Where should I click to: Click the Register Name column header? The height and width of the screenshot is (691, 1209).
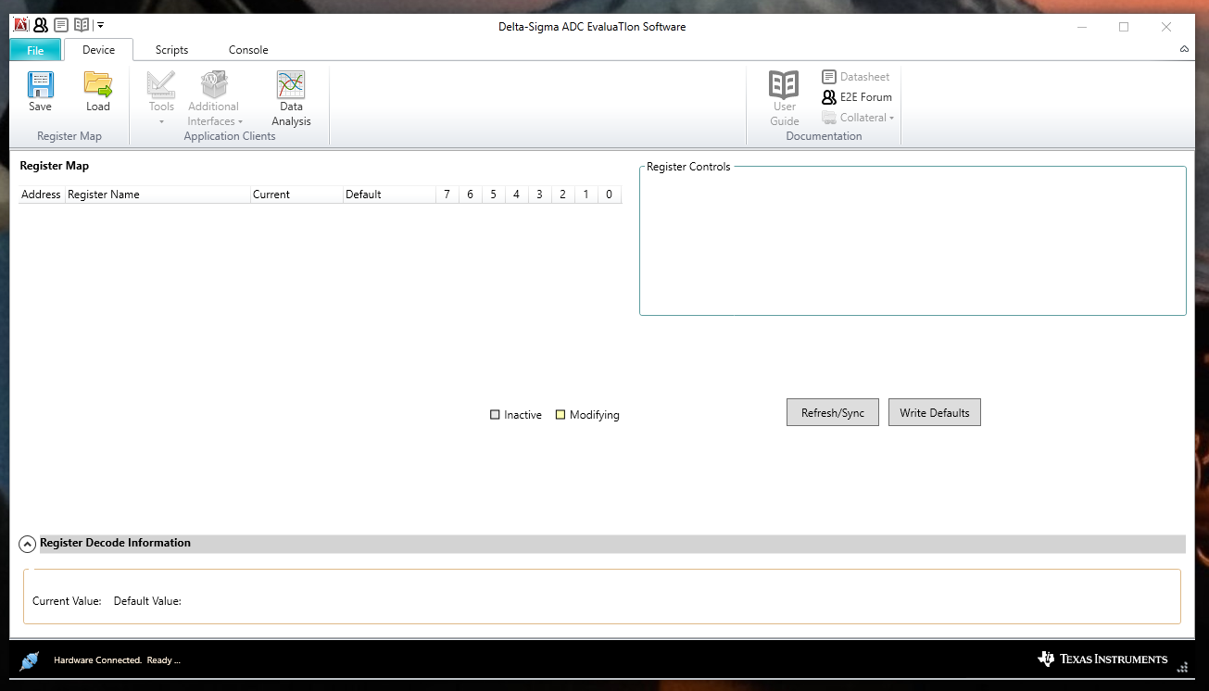pyautogui.click(x=157, y=195)
